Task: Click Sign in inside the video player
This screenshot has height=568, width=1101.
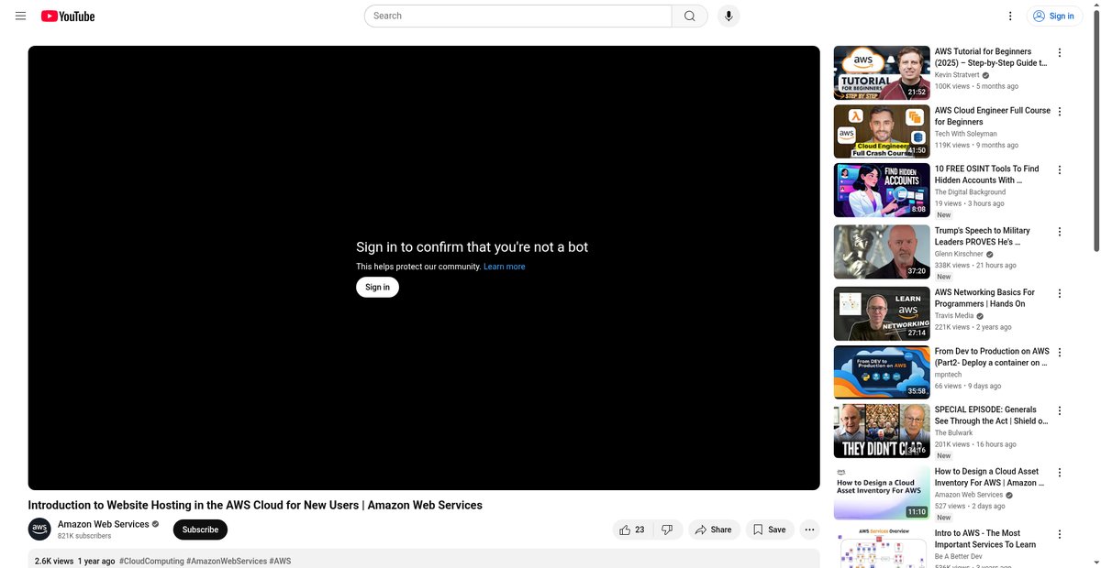Action: (377, 287)
